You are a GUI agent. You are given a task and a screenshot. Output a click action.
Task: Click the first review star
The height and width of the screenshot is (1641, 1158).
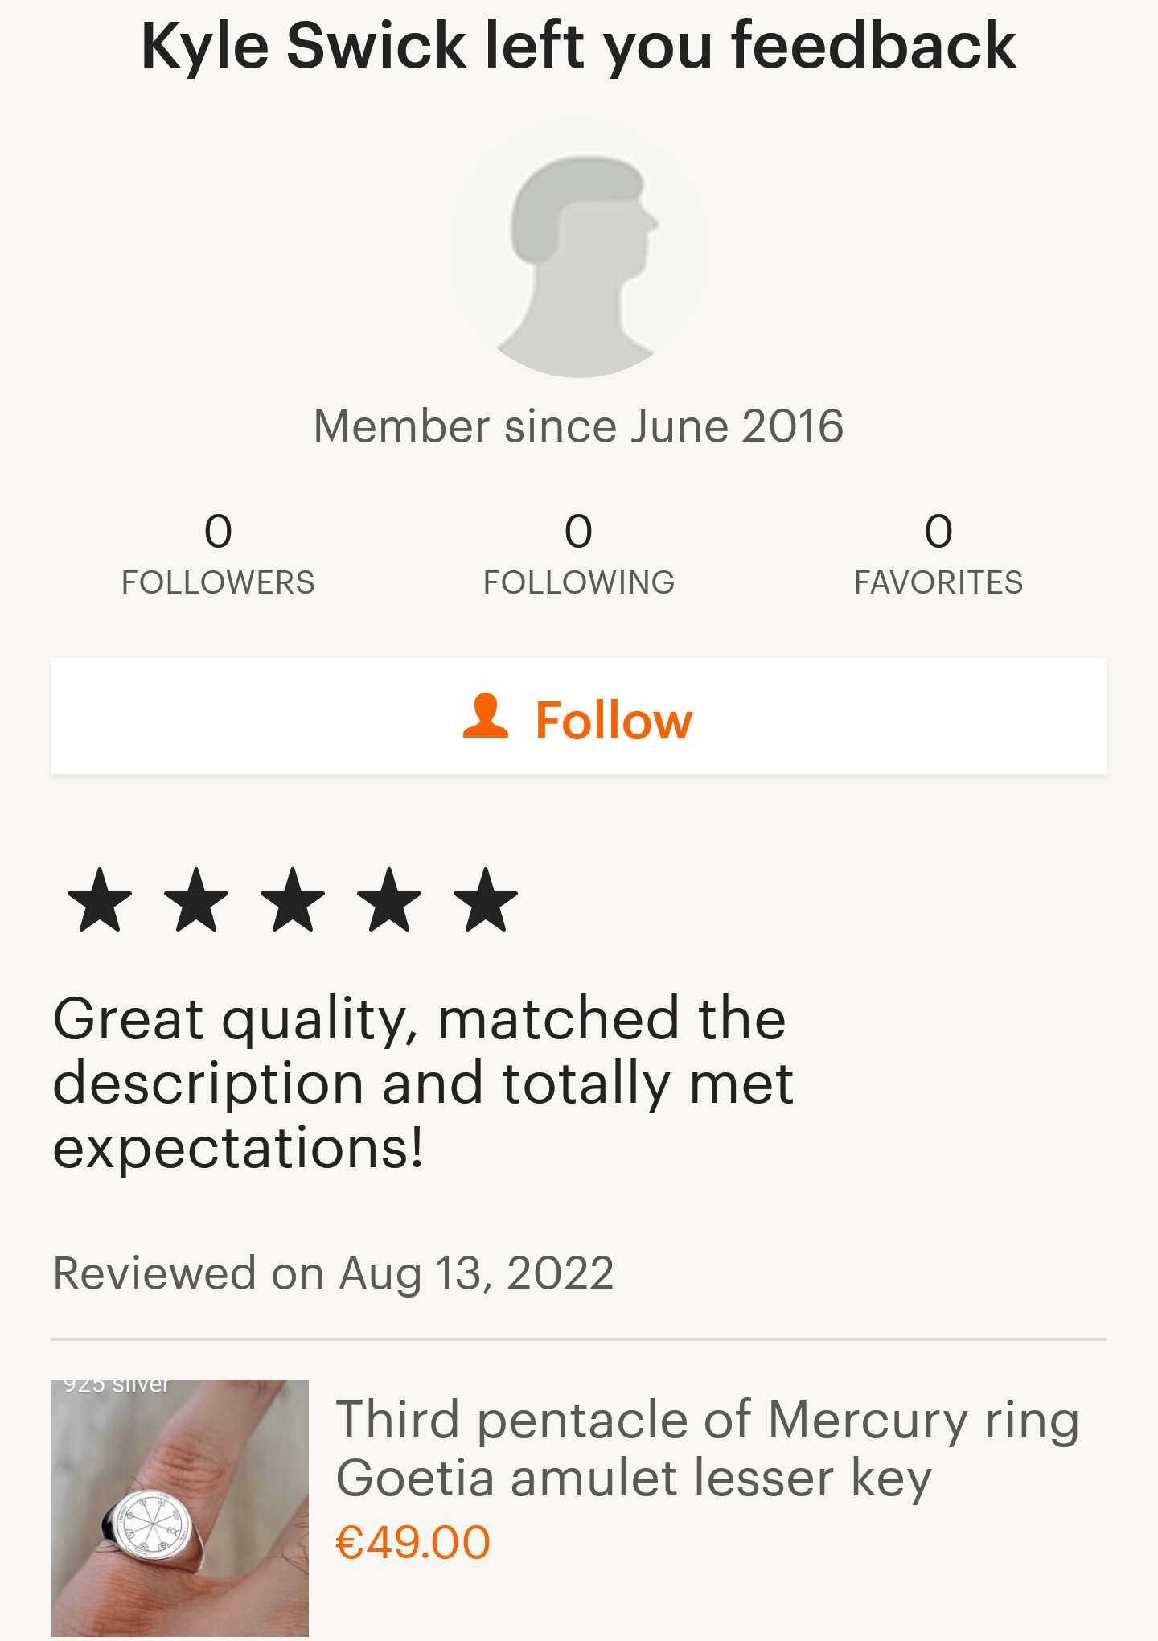tap(100, 900)
